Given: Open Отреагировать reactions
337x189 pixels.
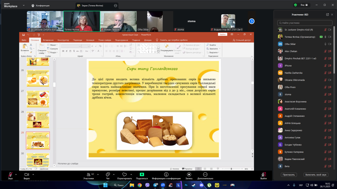Looking at the screenshot, I should pyautogui.click(x=125, y=175).
